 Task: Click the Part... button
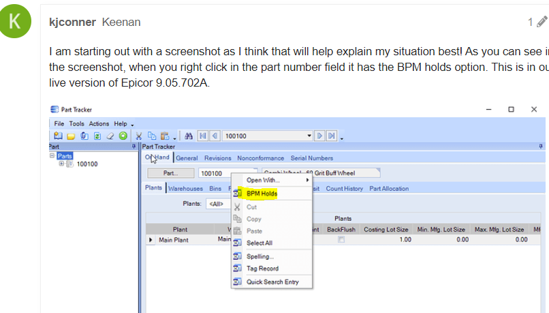pos(170,173)
